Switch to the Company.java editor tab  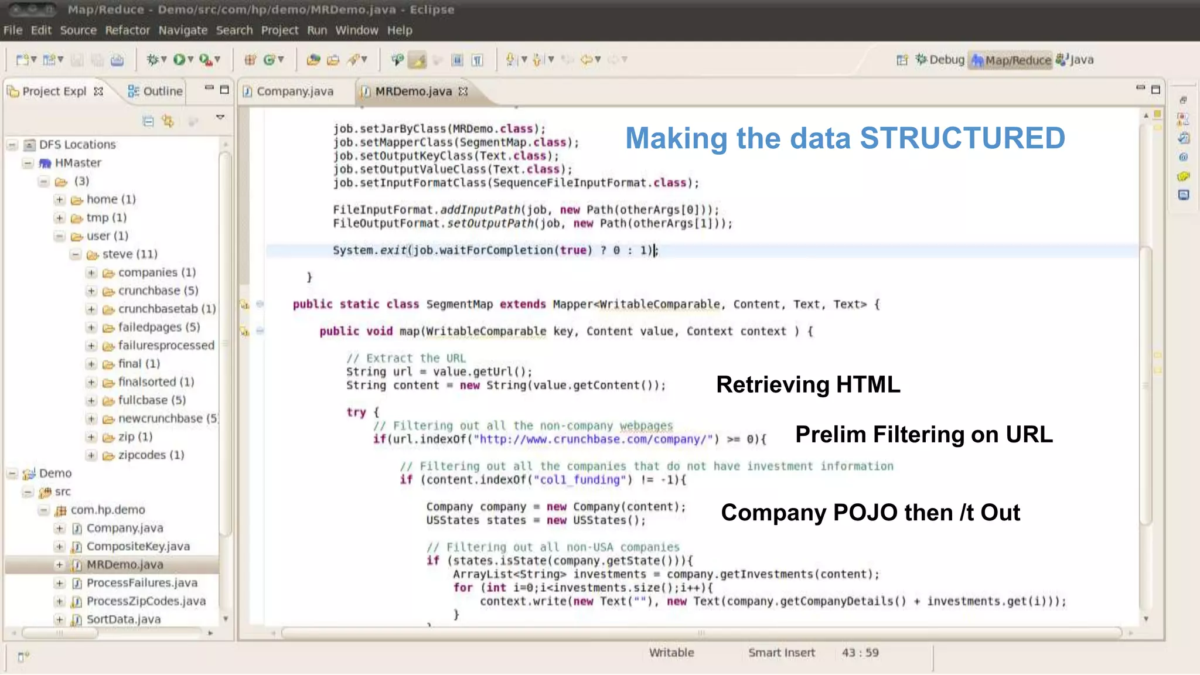[x=294, y=91]
